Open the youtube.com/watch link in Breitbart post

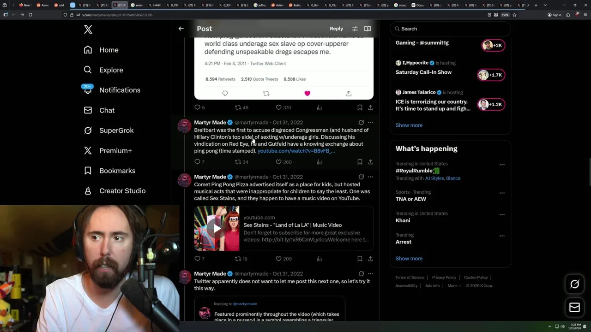point(296,151)
